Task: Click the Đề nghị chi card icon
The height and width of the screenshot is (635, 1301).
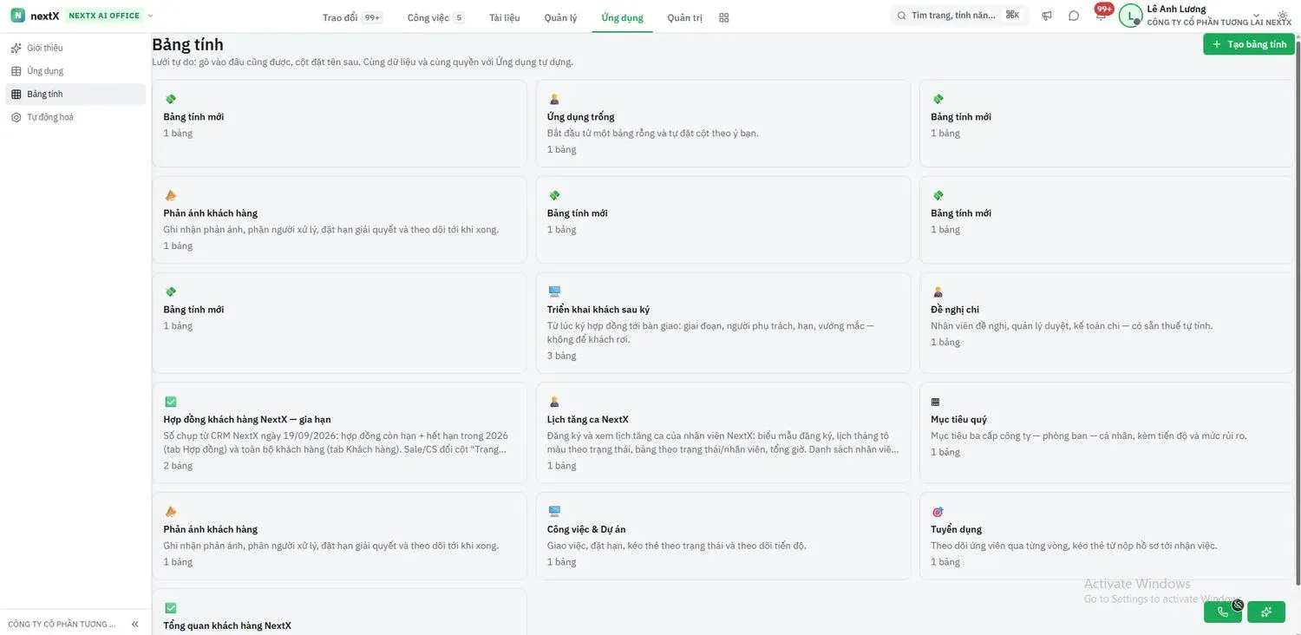Action: [x=938, y=291]
